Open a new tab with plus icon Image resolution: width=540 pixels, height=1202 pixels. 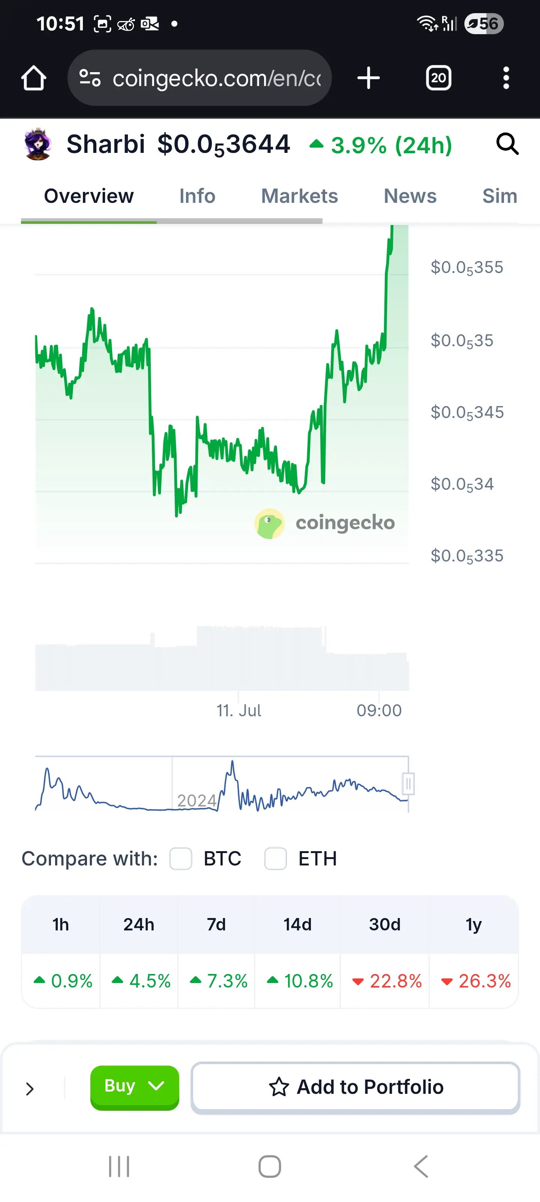coord(369,78)
